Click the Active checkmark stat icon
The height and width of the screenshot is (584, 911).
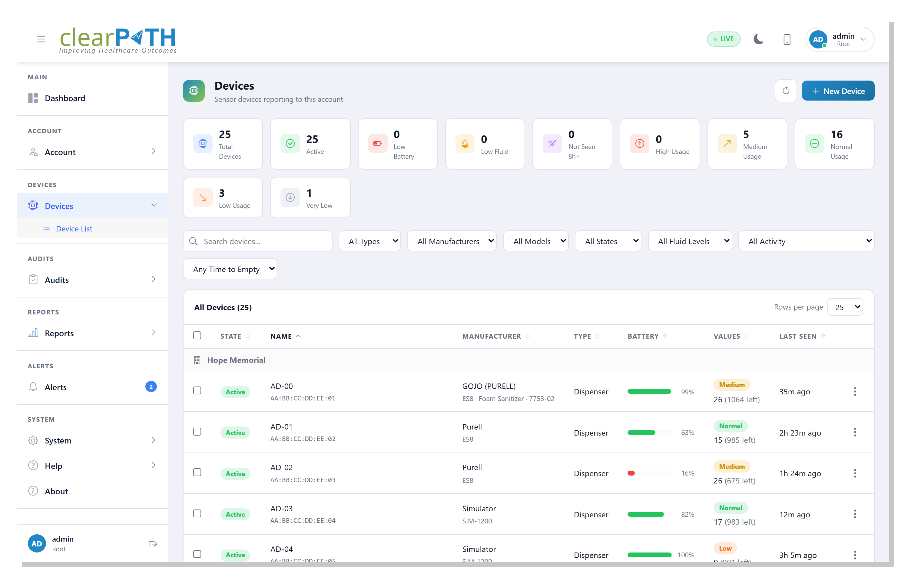click(290, 144)
